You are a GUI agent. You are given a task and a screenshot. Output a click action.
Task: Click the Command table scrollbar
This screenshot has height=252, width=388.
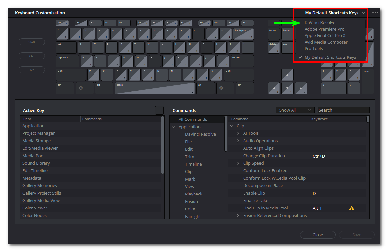point(368,119)
